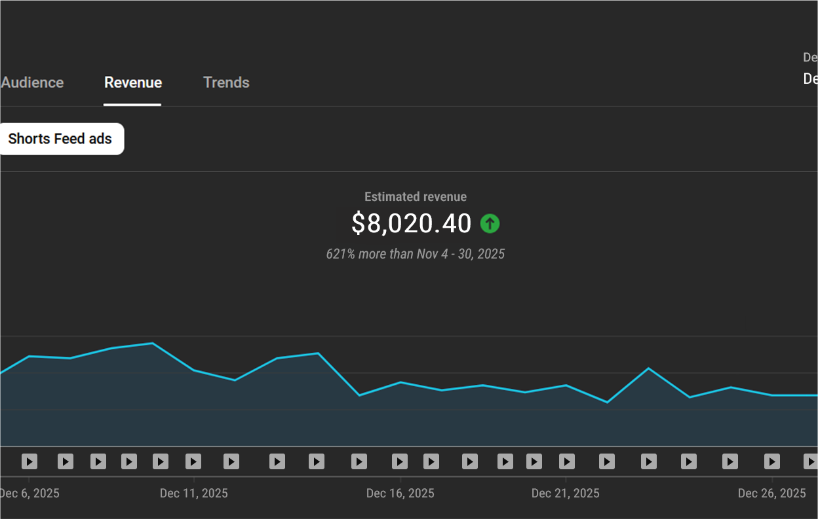
Task: Play the video marker above Dec 26, 2025
Action: (771, 462)
